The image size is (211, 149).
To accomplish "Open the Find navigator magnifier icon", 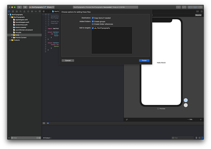I will (20, 11).
